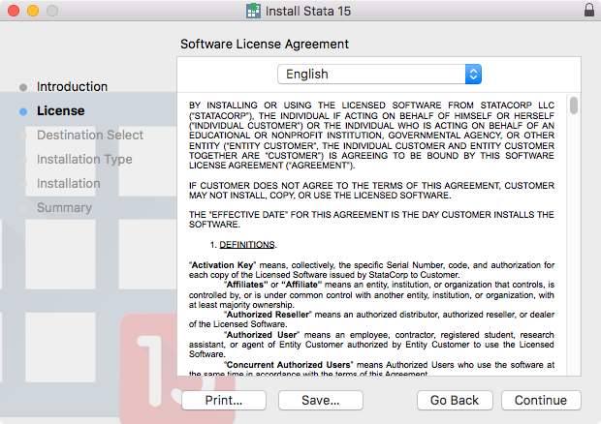Click the license text scrollbar thumb
This screenshot has width=601, height=424.
pyautogui.click(x=574, y=106)
